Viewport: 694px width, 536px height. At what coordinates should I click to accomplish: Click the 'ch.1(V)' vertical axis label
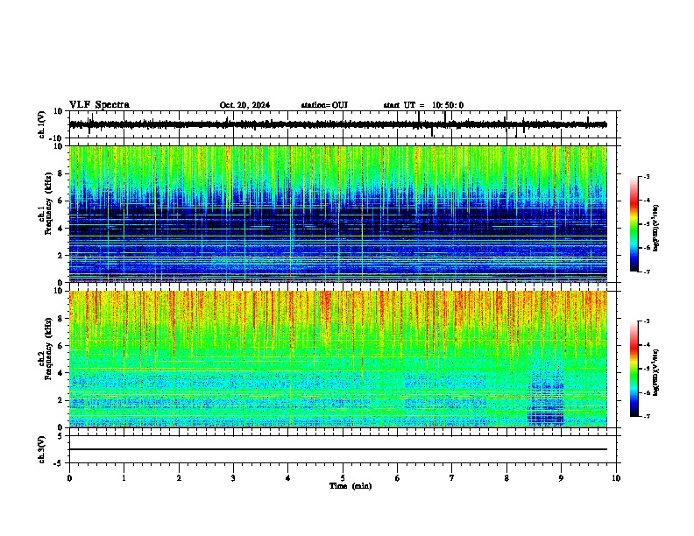[x=42, y=124]
